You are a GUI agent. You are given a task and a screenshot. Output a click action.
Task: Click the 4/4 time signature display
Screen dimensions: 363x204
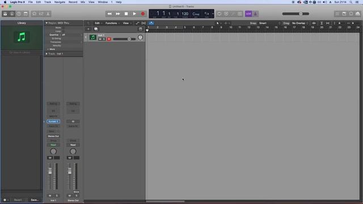pos(206,14)
